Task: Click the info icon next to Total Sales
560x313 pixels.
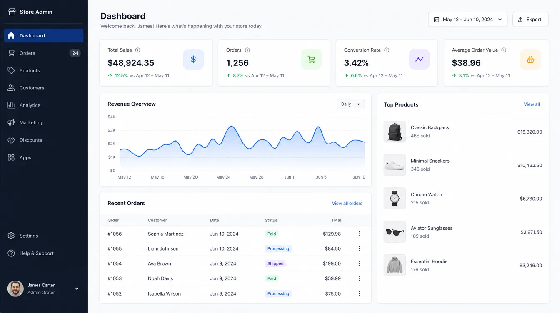Action: 137,50
